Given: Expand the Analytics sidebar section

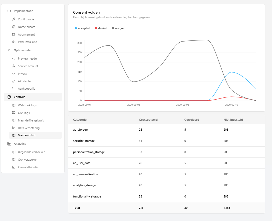Looking at the screenshot, I should pyautogui.click(x=20, y=144).
